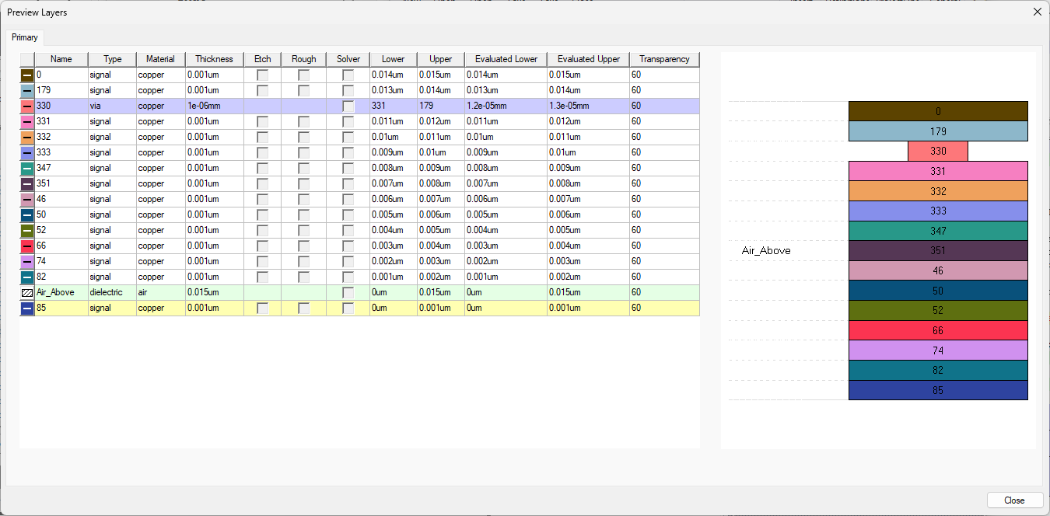Click the hatched dielectric icon for Air_Above
Viewport: 1050px width, 516px height.
point(26,292)
